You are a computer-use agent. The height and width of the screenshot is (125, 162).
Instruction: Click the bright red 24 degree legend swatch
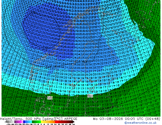[56, 122]
